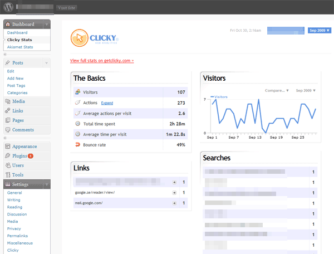Click the mail.google.com/ link text
This screenshot has width=334, height=254.
(89, 203)
